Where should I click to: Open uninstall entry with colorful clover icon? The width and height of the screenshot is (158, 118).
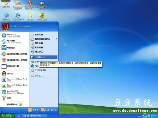pyautogui.click(x=15, y=54)
